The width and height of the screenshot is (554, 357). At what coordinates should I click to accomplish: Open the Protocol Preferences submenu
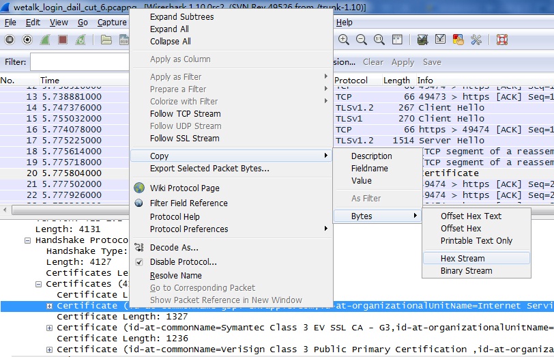pos(231,229)
